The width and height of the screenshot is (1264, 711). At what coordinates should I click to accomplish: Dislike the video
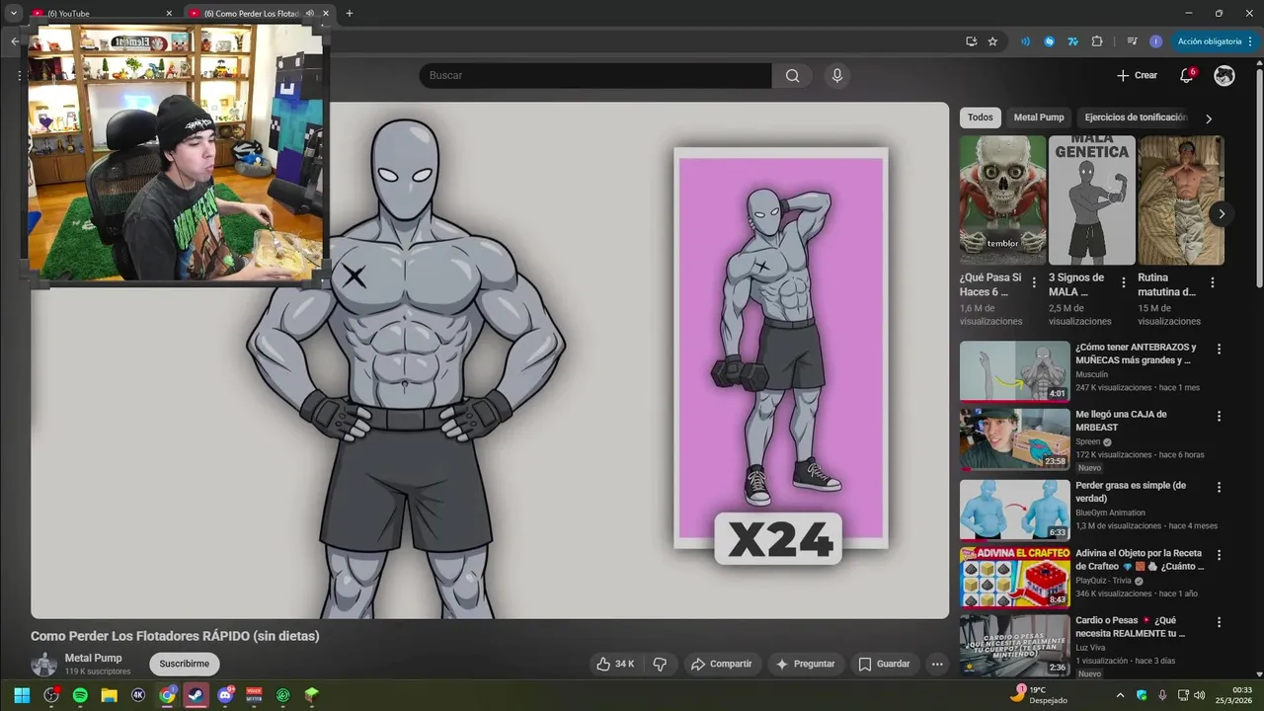660,664
